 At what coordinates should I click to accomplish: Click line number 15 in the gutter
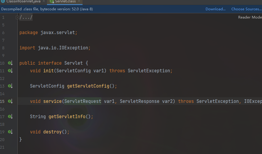2,101
